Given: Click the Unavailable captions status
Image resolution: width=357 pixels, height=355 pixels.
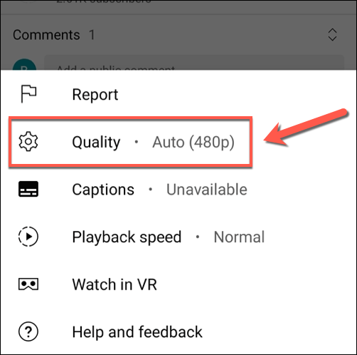Looking at the screenshot, I should (207, 190).
